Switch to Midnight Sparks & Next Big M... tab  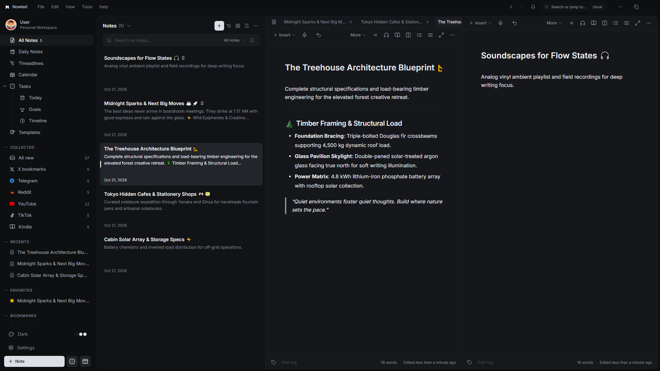pos(315,22)
